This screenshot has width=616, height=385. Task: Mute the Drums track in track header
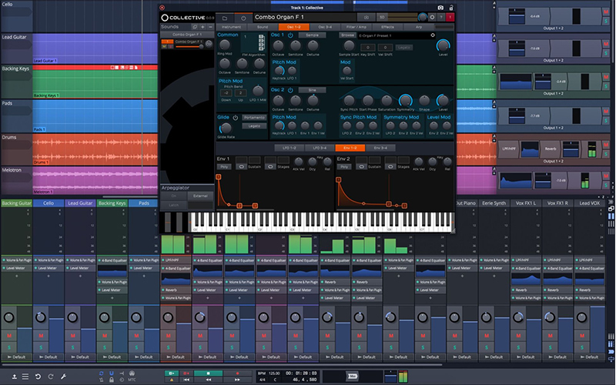pos(606,146)
